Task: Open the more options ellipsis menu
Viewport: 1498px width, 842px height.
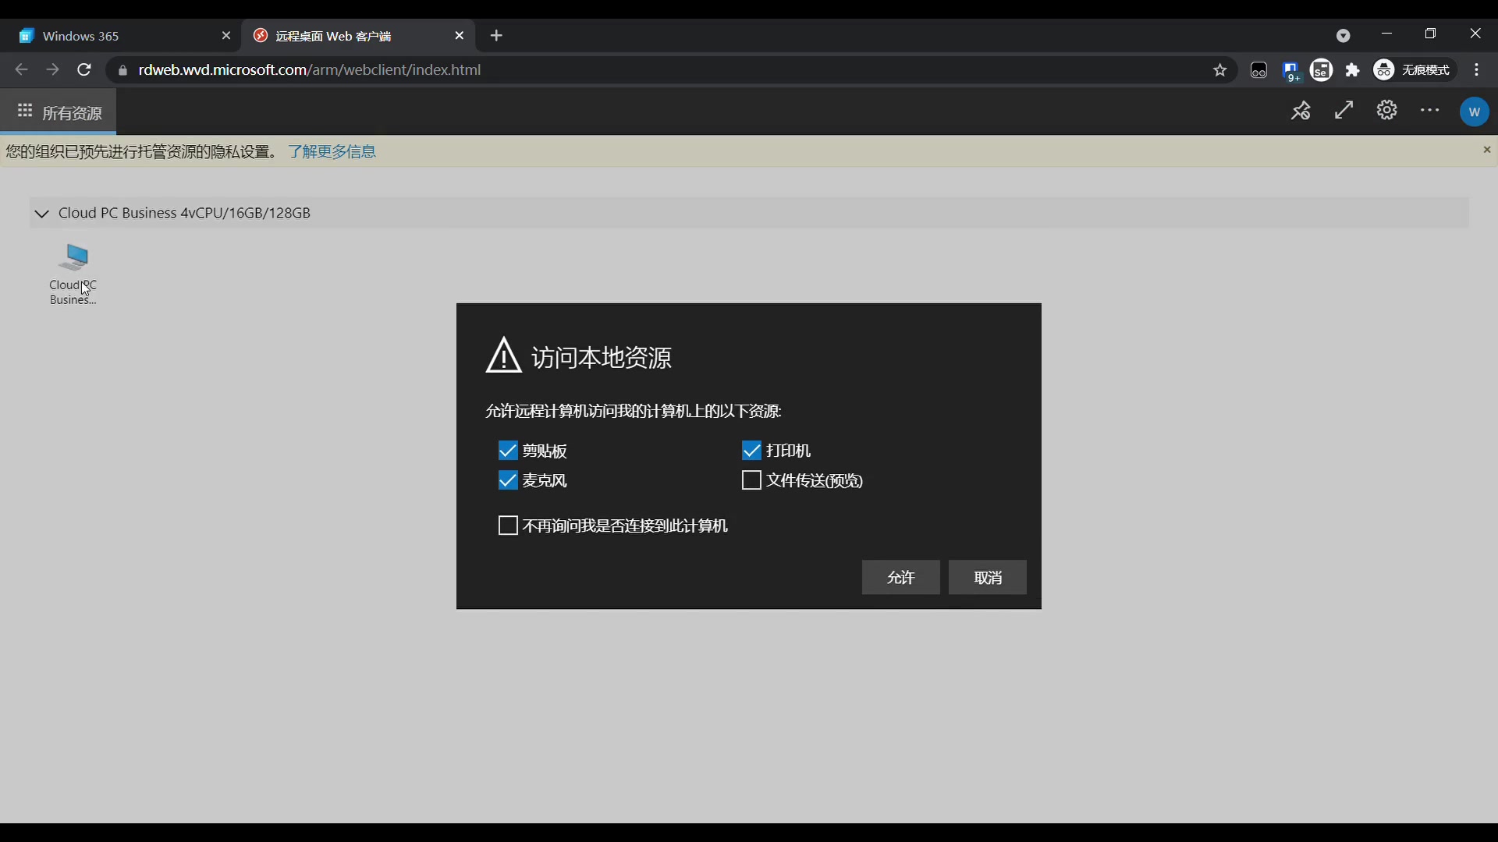Action: [x=1430, y=111]
